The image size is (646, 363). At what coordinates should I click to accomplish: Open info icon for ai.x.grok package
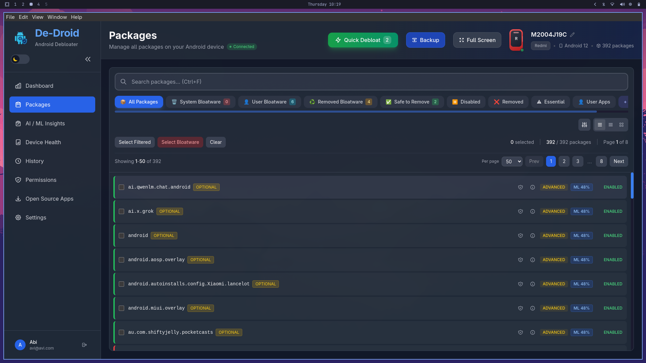point(533,211)
